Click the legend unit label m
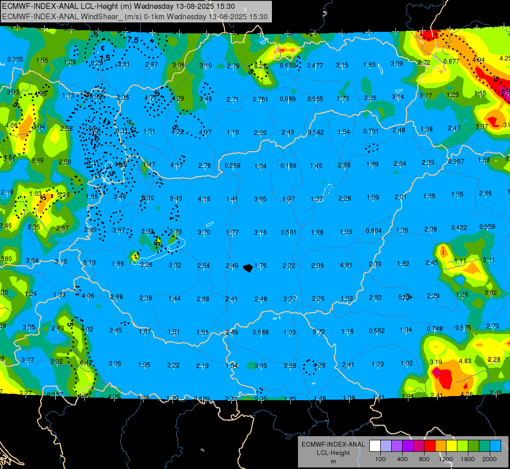 point(333,462)
